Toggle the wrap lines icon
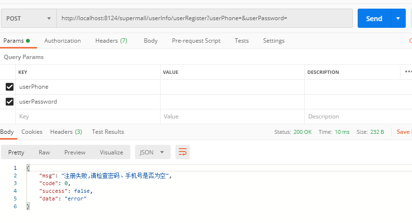Viewport: 412px width, 223px height. tap(183, 152)
